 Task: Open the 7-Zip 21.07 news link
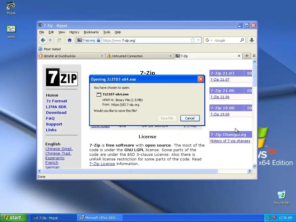220,79
